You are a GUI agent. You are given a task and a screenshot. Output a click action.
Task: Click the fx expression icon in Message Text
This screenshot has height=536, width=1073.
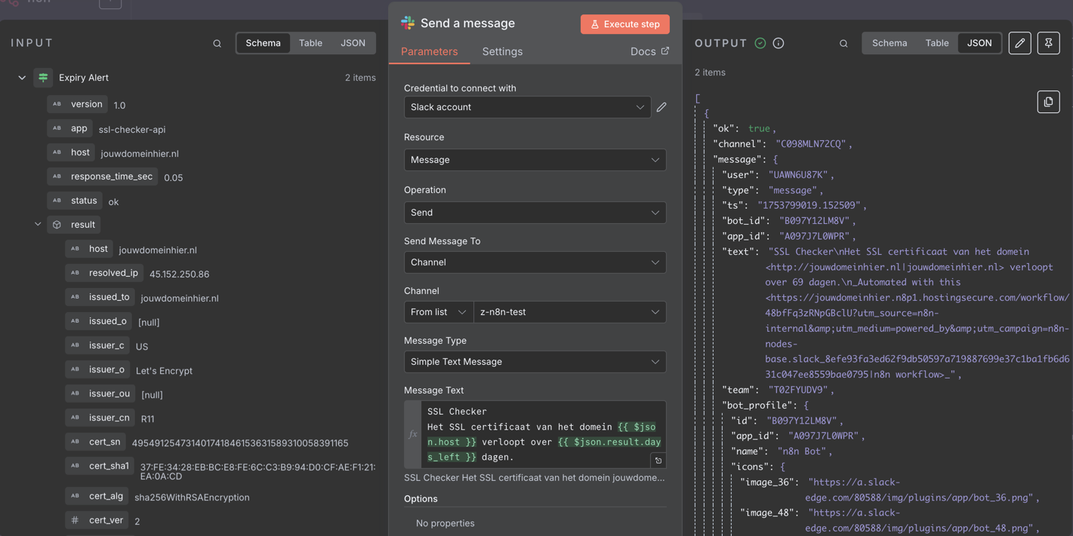412,434
